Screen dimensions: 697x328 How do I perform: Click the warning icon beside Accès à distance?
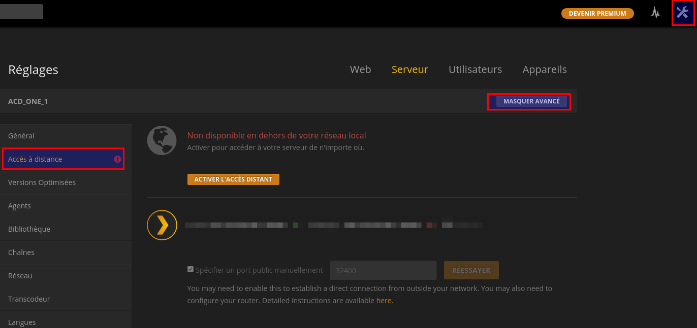click(117, 159)
